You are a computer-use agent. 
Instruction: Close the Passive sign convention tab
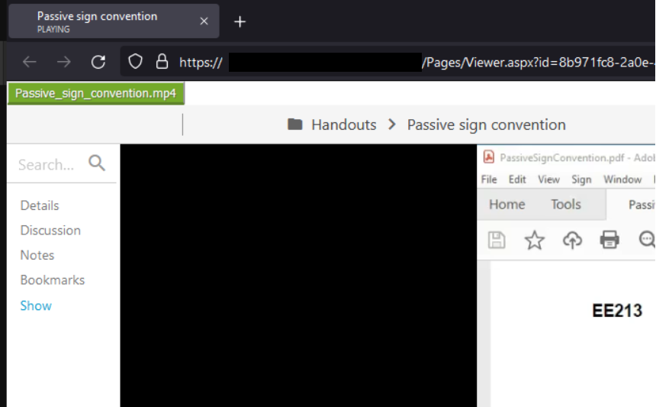point(204,21)
